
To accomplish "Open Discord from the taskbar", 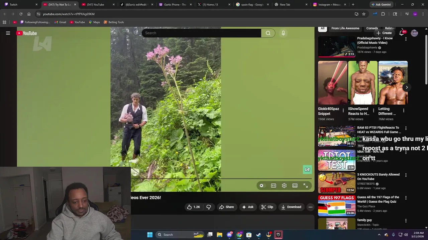I will [229, 235].
